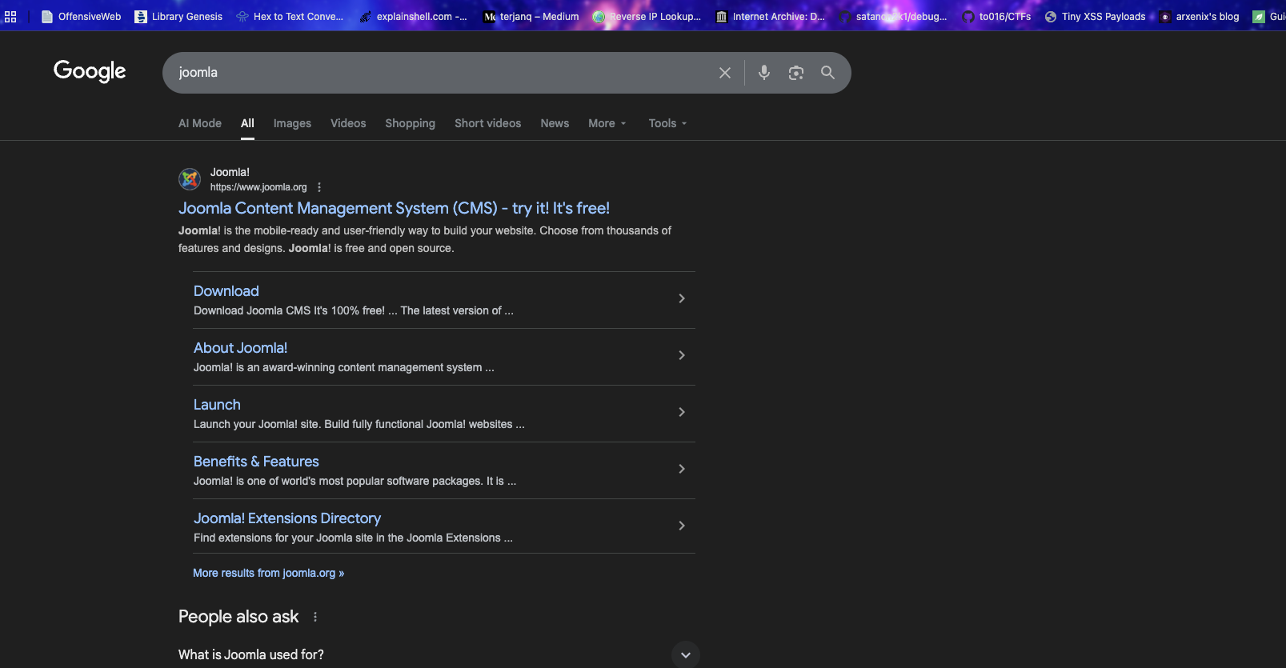Expand the Download sitelink chevron
1286x668 pixels.
click(682, 298)
